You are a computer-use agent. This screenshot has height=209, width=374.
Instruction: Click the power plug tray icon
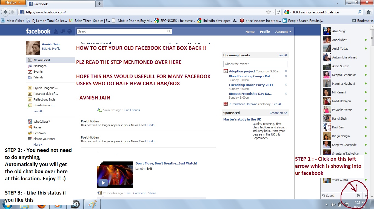(340, 204)
